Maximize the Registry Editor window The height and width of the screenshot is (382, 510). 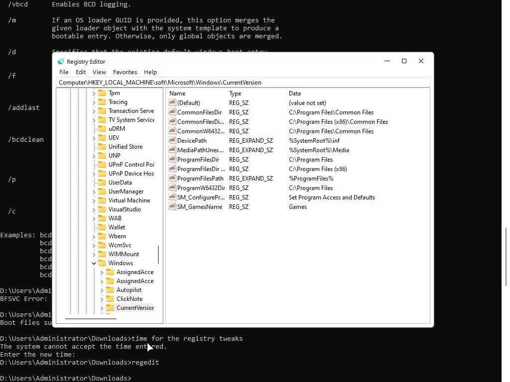[404, 61]
